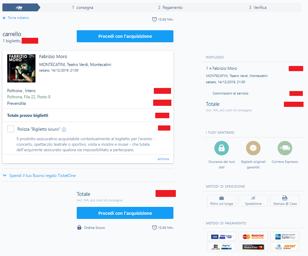The height and width of the screenshot is (256, 308).
Task: Click the MasterPass payment logo
Action: pos(253,247)
